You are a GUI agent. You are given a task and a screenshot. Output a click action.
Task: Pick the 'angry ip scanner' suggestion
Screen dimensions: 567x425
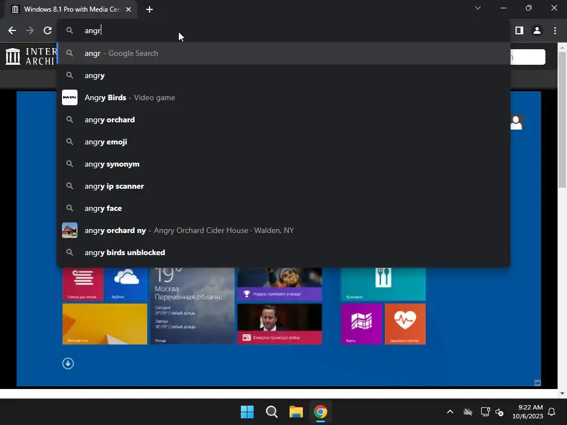(283, 186)
